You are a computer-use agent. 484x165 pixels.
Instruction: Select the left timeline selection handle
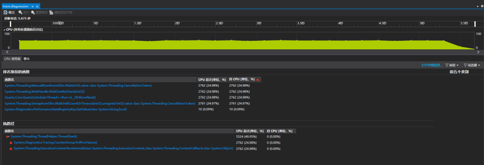point(10,24)
